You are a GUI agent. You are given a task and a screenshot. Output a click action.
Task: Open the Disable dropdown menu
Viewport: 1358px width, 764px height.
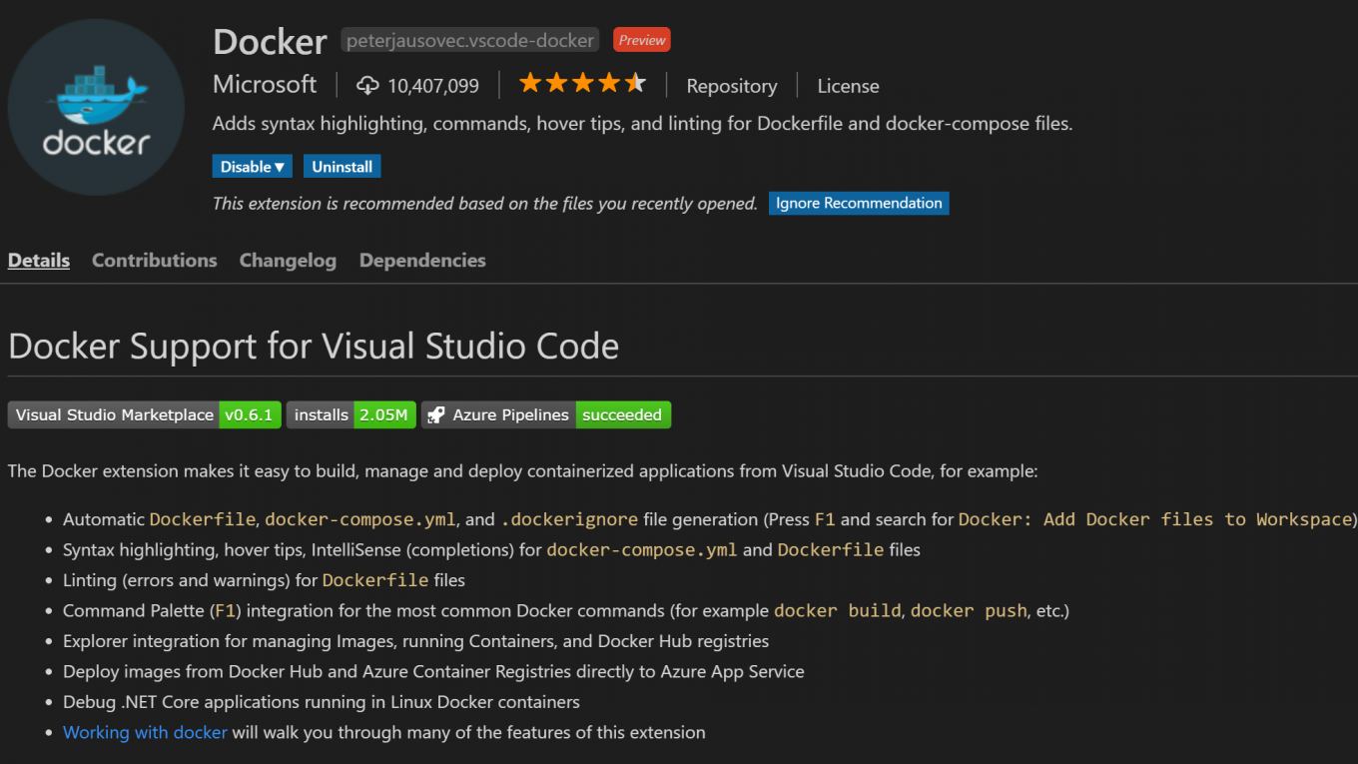point(252,166)
